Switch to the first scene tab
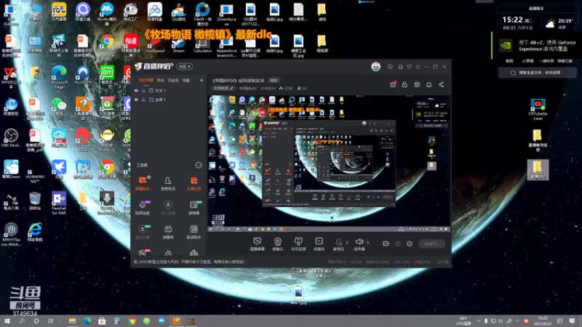The width and height of the screenshot is (582, 327). (146, 80)
